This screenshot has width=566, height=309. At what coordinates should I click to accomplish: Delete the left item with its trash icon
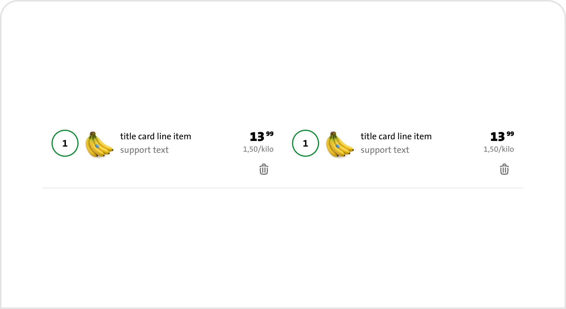(x=264, y=169)
